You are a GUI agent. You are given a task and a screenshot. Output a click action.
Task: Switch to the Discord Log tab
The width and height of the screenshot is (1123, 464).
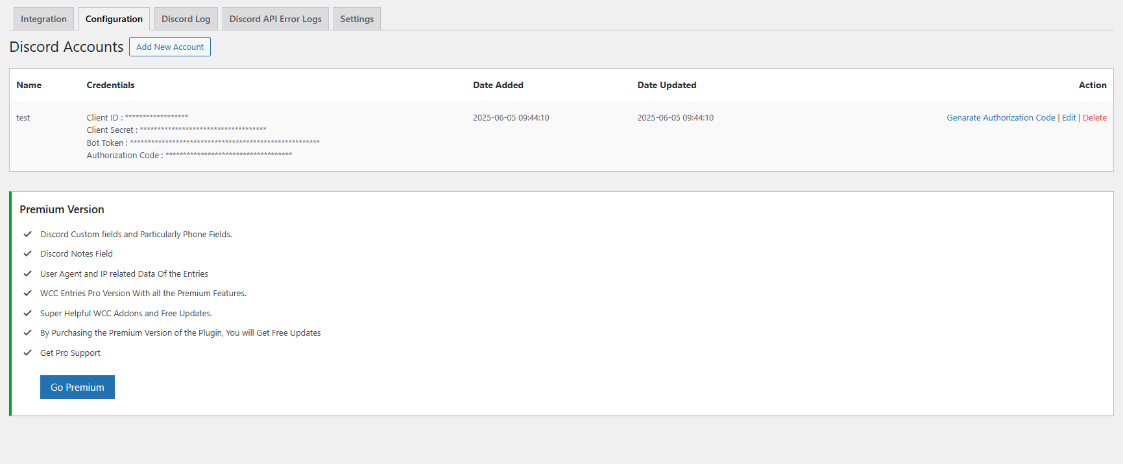[186, 19]
